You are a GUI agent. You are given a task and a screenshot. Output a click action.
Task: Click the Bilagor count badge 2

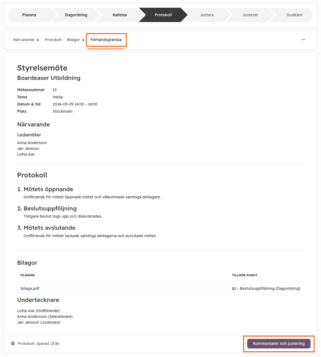[83, 40]
